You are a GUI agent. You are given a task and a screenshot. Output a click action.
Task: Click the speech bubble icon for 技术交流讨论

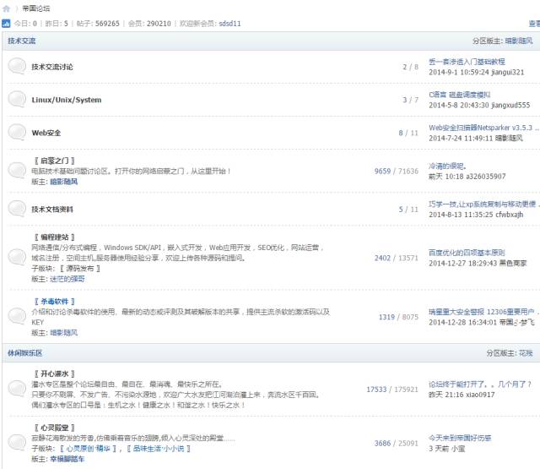[x=17, y=67]
